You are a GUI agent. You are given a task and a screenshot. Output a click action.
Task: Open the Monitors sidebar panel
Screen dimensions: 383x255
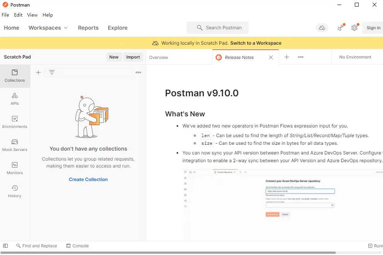coord(15,169)
